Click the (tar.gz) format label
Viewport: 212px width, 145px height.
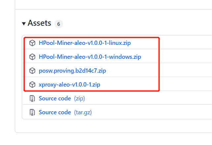[83, 112]
